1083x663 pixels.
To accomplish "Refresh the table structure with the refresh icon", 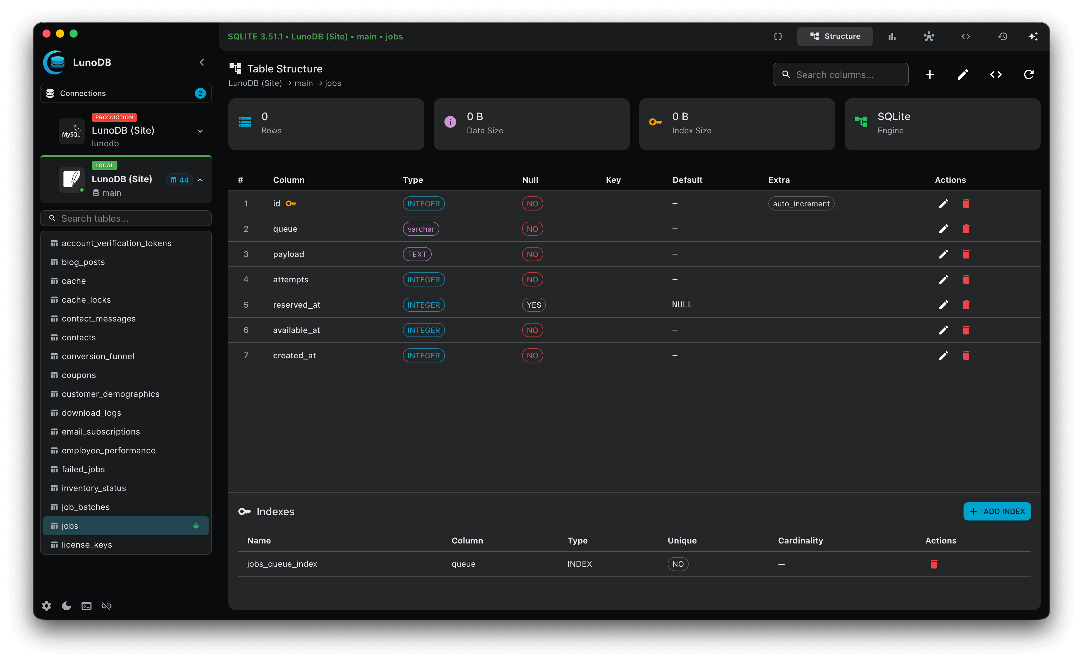I will (x=1029, y=74).
